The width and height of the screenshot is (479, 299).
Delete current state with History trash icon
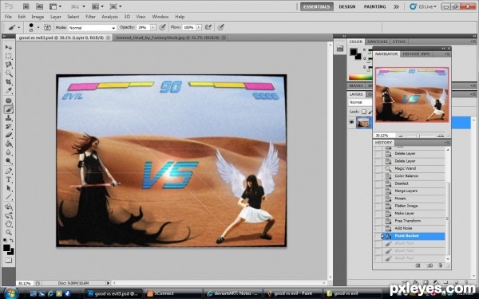(440, 266)
